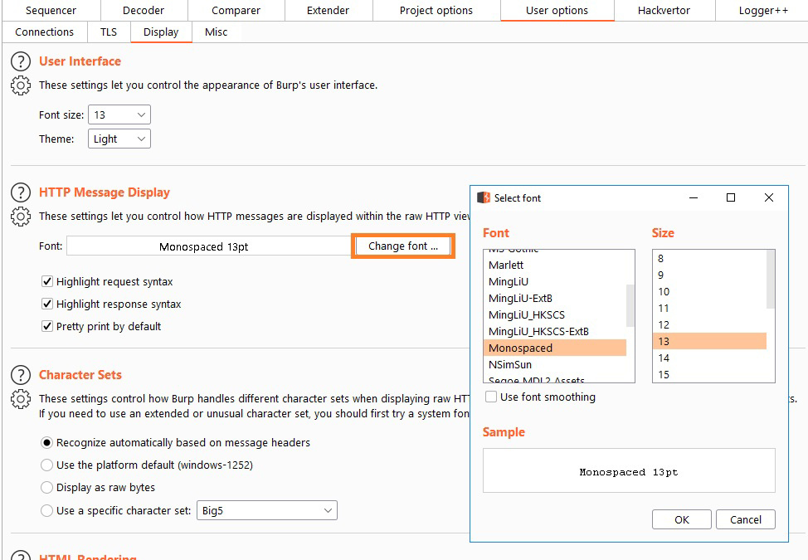Click OK in Select font dialog
Image resolution: width=808 pixels, height=560 pixels.
(682, 519)
